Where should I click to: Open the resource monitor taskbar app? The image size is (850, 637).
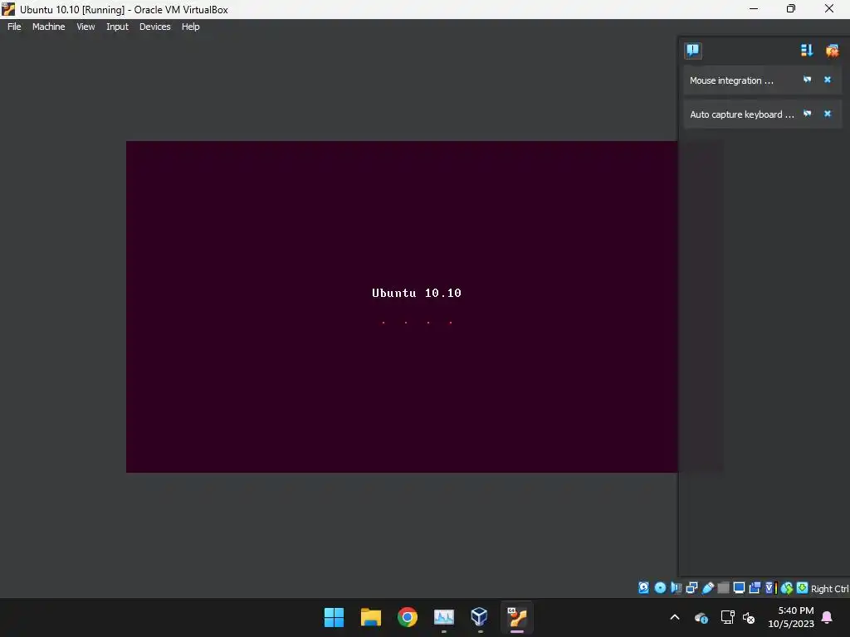tap(443, 617)
